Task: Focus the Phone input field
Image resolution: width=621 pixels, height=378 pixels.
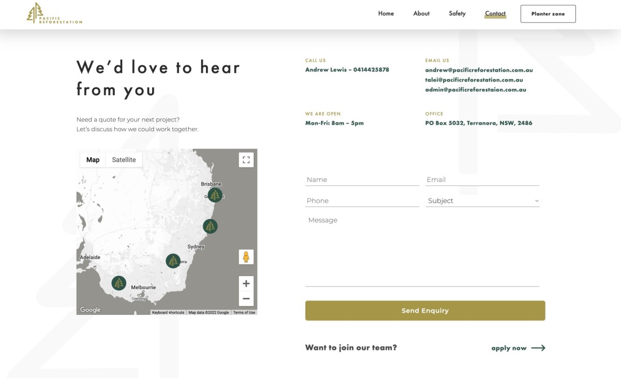Action: click(x=362, y=201)
